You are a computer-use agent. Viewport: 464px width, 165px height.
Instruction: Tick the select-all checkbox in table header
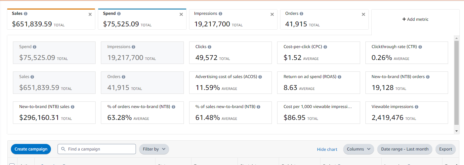click(12, 164)
